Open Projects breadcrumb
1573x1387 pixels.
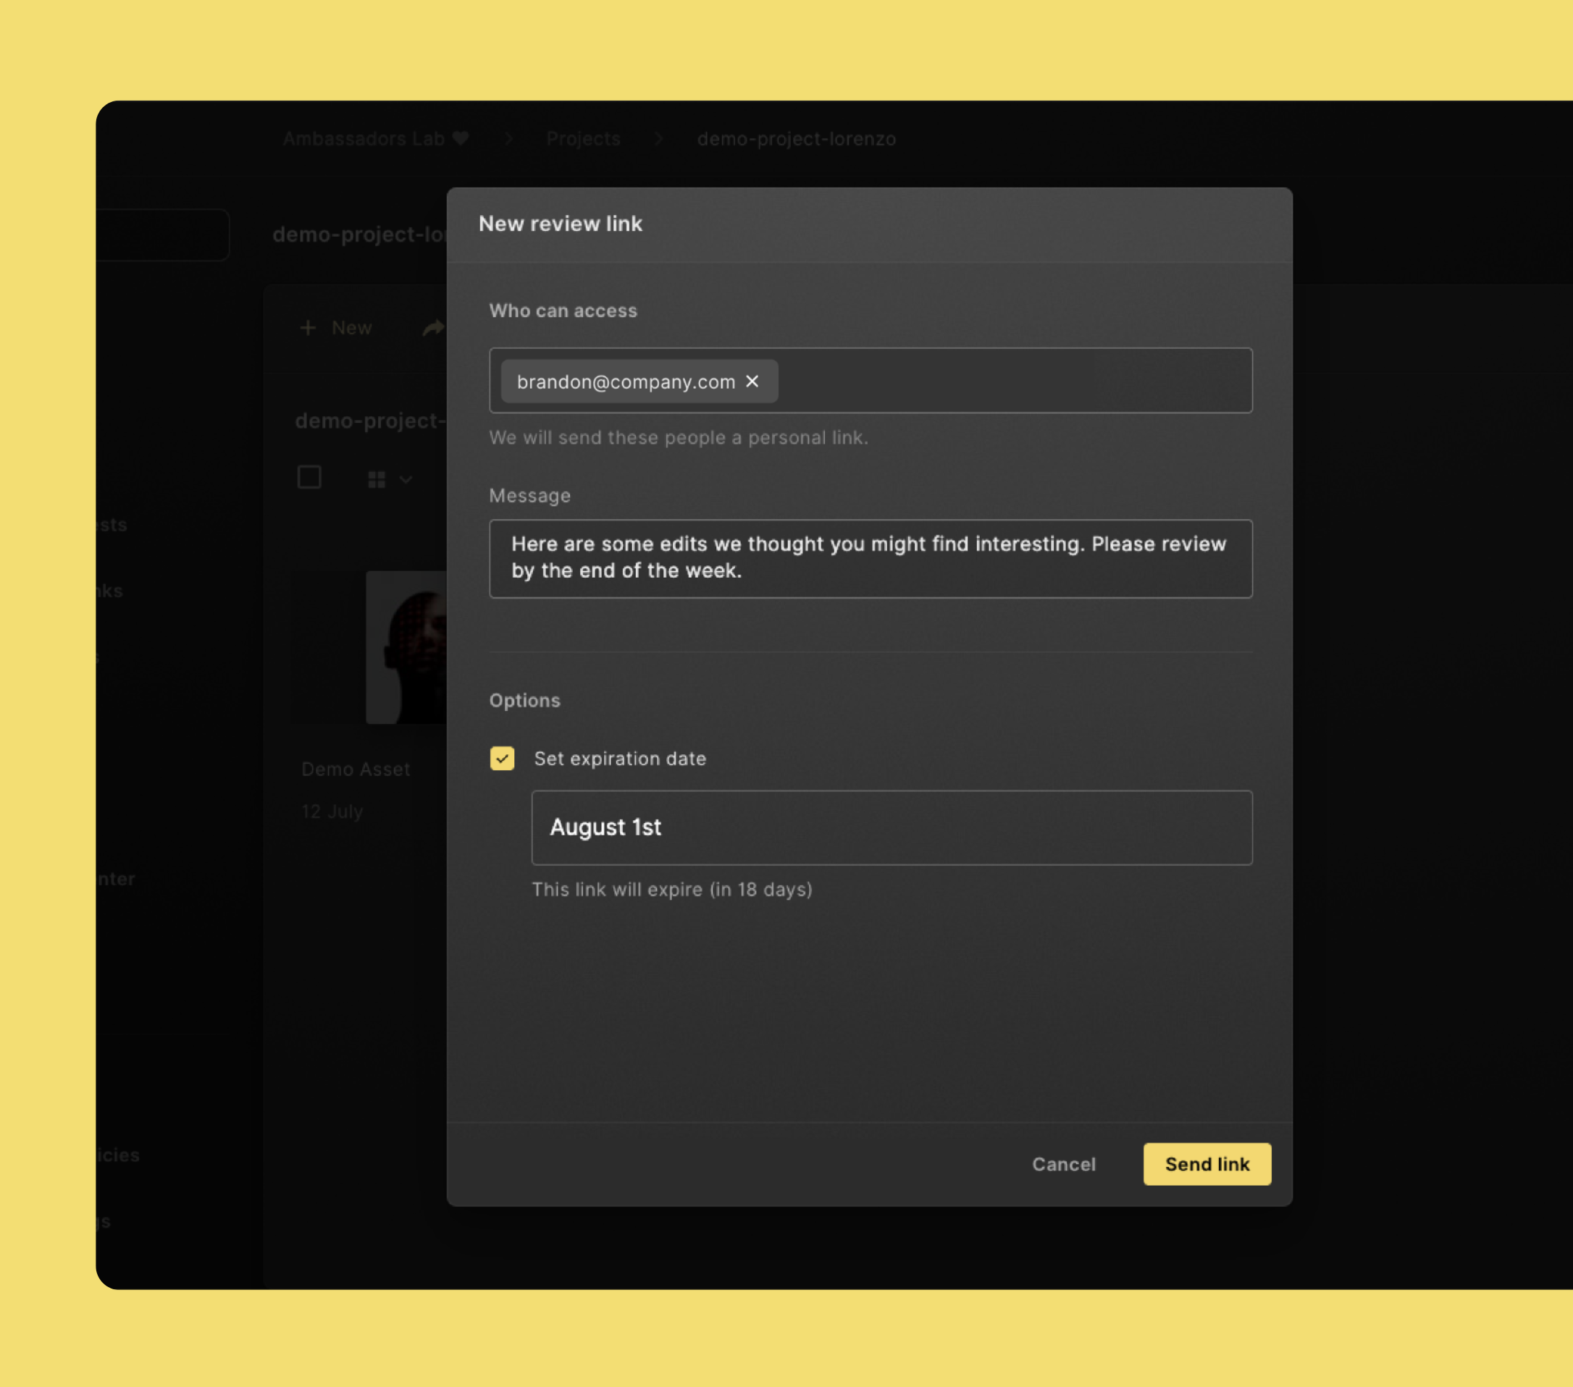click(x=582, y=138)
